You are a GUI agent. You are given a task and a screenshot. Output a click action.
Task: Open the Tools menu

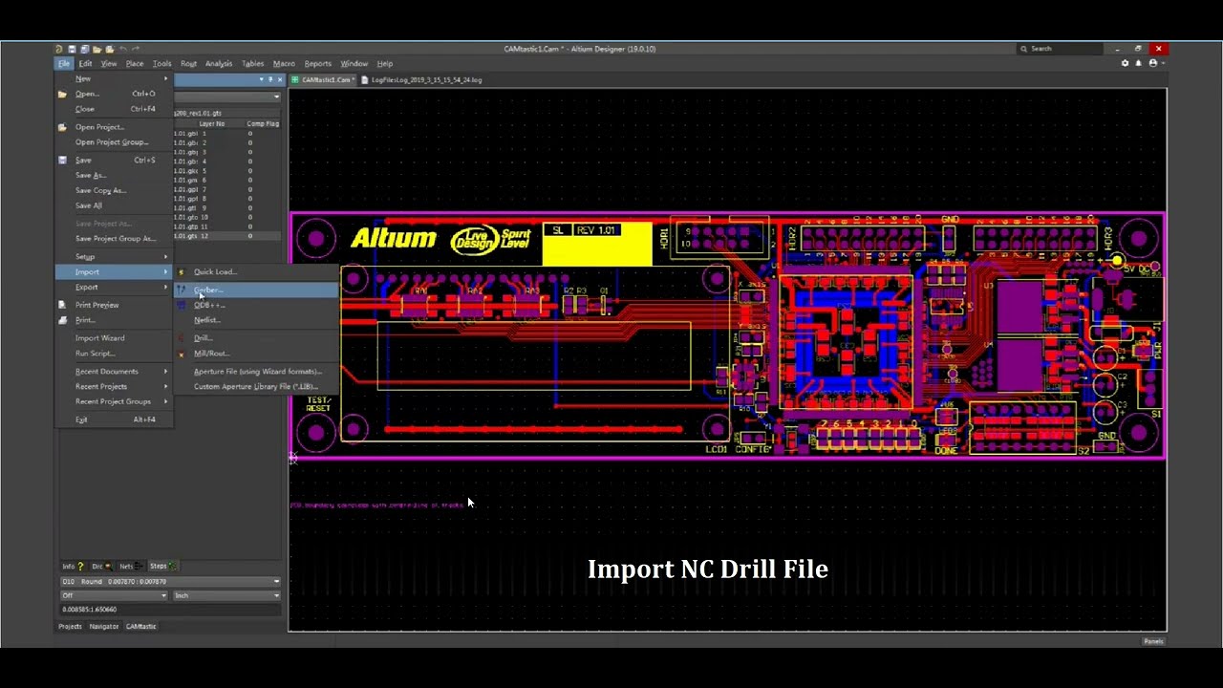162,63
